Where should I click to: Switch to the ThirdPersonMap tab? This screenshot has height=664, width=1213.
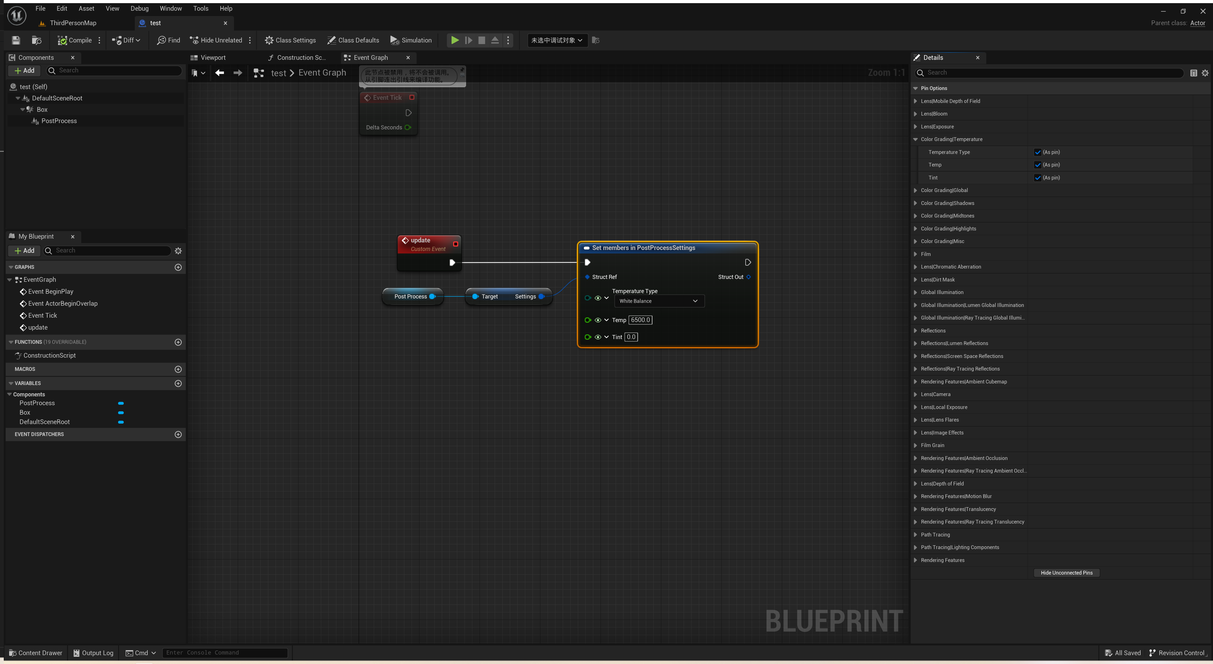pos(73,23)
